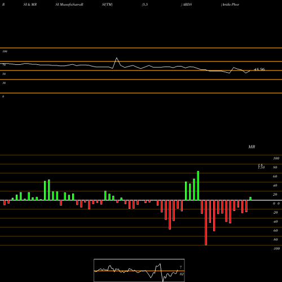Click the tallest green bar in MR histogram
This screenshot has height=282, width=282.
(198, 186)
